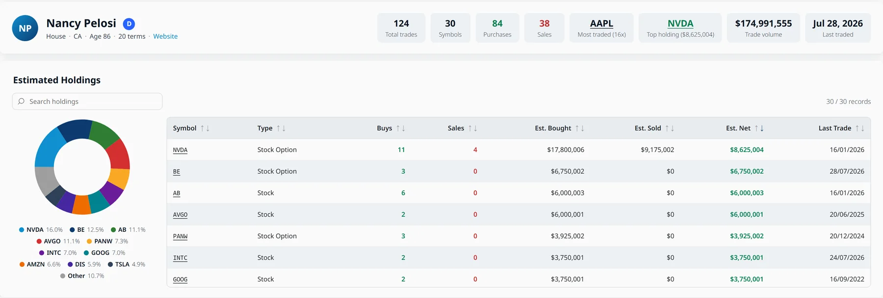Click the Nancy Pelosi name heading
883x298 pixels.
click(81, 23)
